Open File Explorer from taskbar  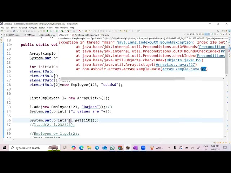coord(89,148)
